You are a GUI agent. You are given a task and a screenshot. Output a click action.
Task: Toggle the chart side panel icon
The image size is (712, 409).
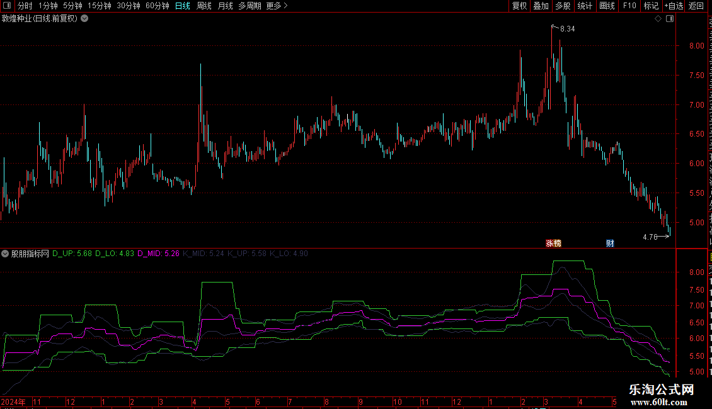(670, 19)
